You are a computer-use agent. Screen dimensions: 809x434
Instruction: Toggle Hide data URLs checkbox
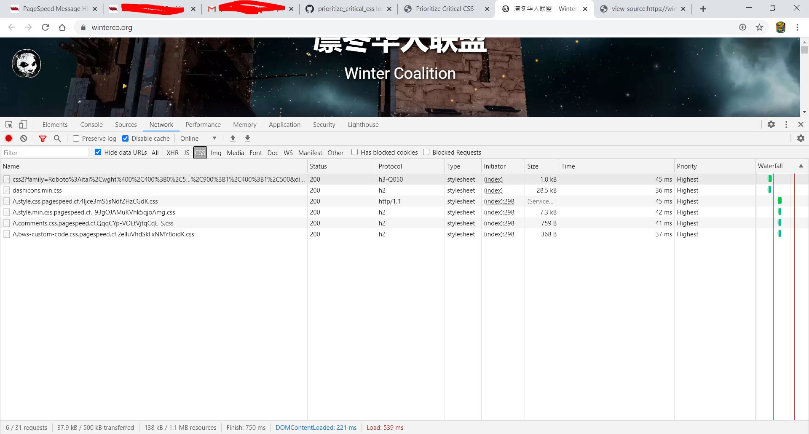point(98,152)
